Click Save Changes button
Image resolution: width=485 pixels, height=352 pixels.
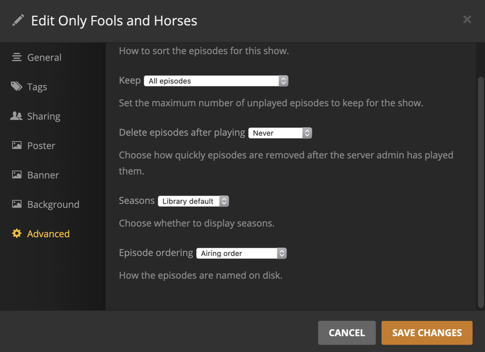click(x=427, y=333)
